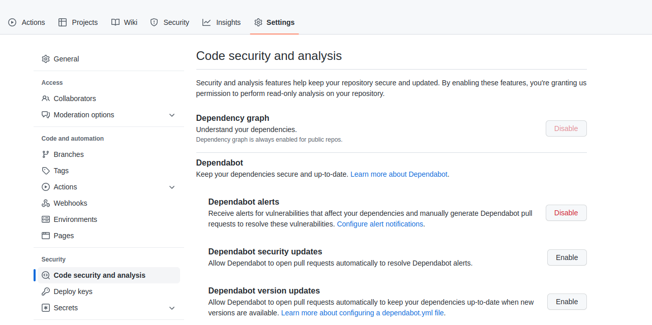The height and width of the screenshot is (325, 652).
Task: Click the Projects table icon
Action: pyautogui.click(x=63, y=22)
